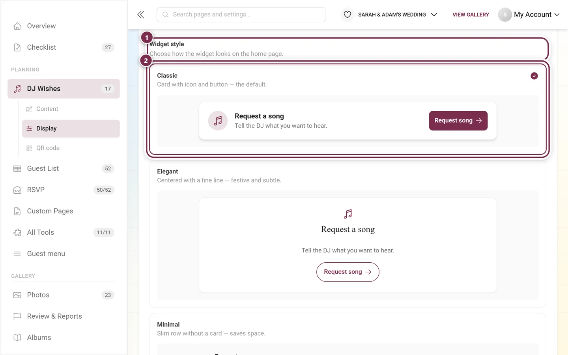Click the Guest List table icon
The height and width of the screenshot is (355, 568).
tap(17, 168)
